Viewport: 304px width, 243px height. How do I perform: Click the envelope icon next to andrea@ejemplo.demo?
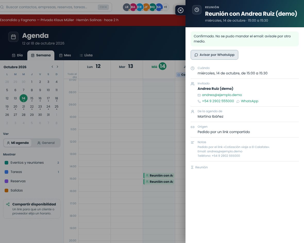(x=199, y=95)
